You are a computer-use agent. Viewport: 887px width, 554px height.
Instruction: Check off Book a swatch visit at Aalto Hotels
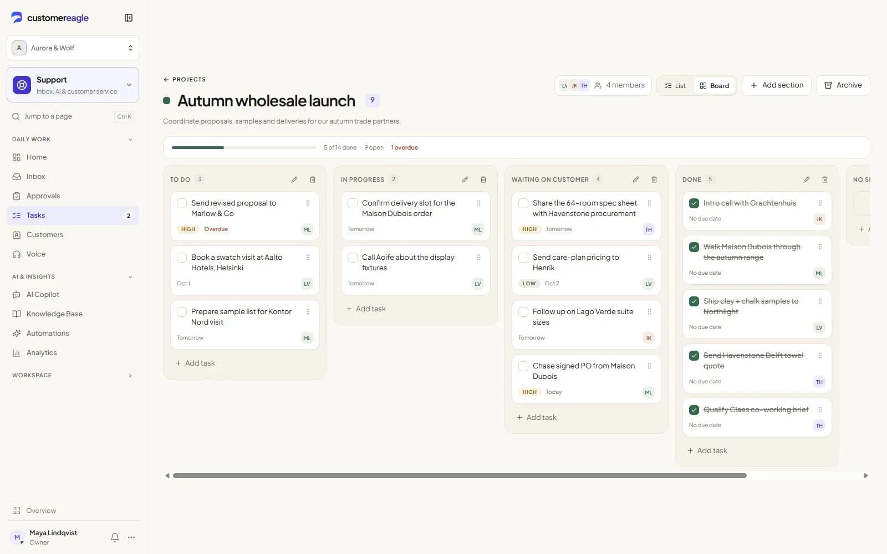[182, 258]
